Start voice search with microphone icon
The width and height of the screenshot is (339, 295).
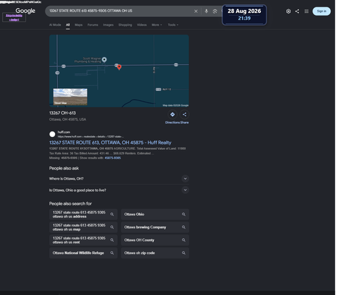click(206, 11)
